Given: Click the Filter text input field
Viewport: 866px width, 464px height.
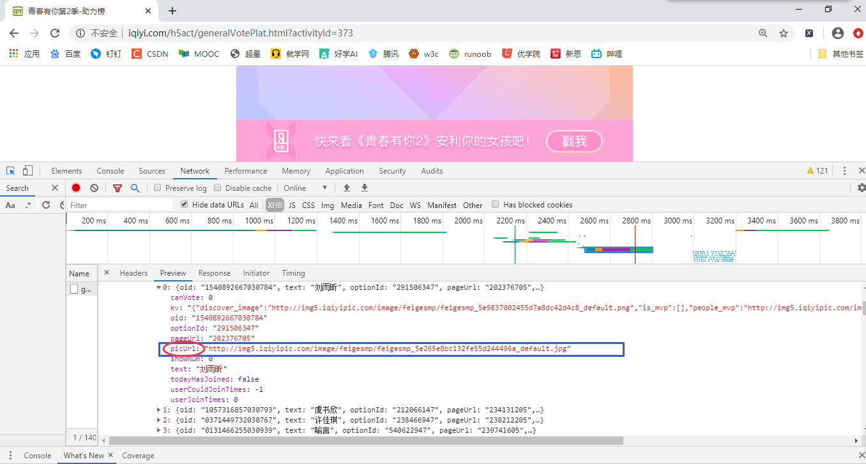Looking at the screenshot, I should 120,205.
